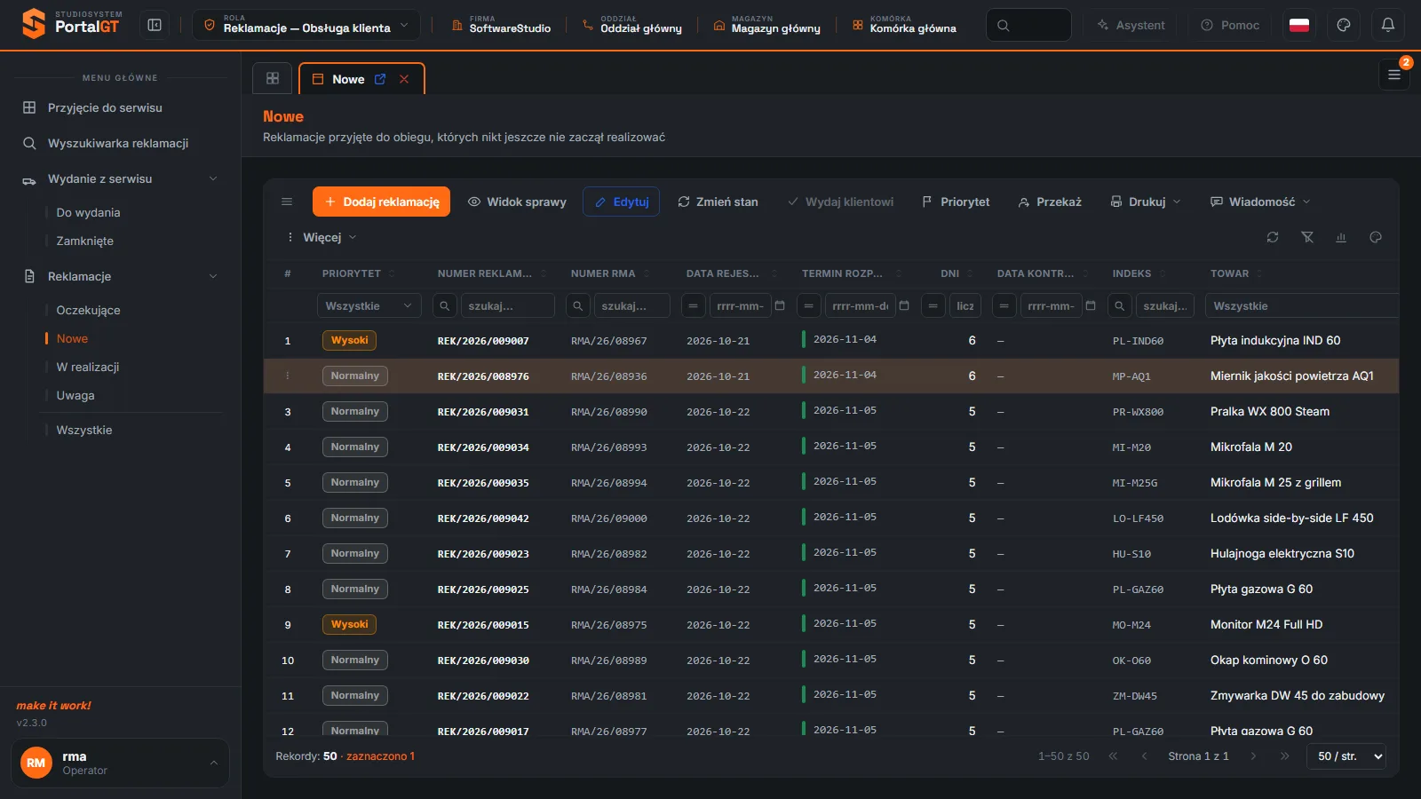
Task: Select W realizacji in sidebar
Action: pos(88,367)
